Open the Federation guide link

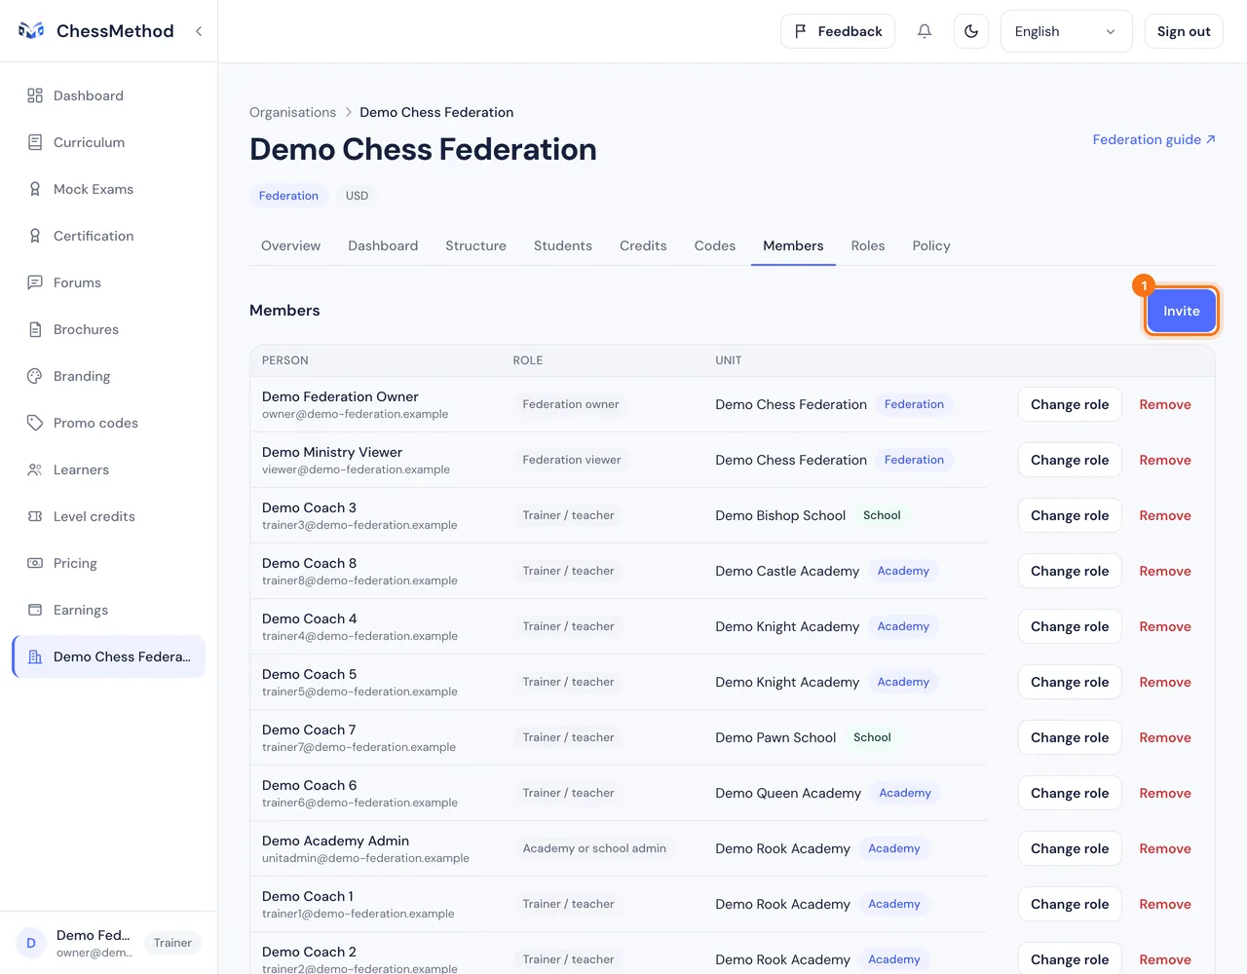click(1154, 139)
